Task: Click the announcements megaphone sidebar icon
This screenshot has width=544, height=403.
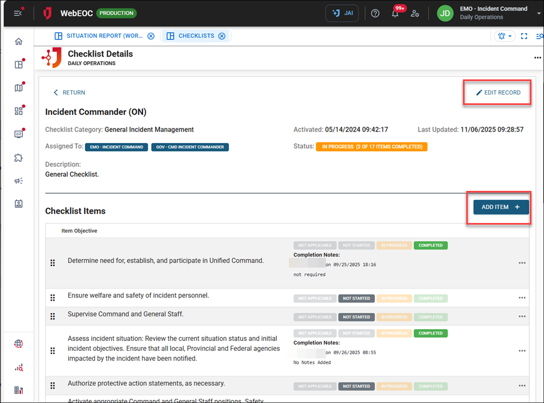Action: tap(18, 181)
